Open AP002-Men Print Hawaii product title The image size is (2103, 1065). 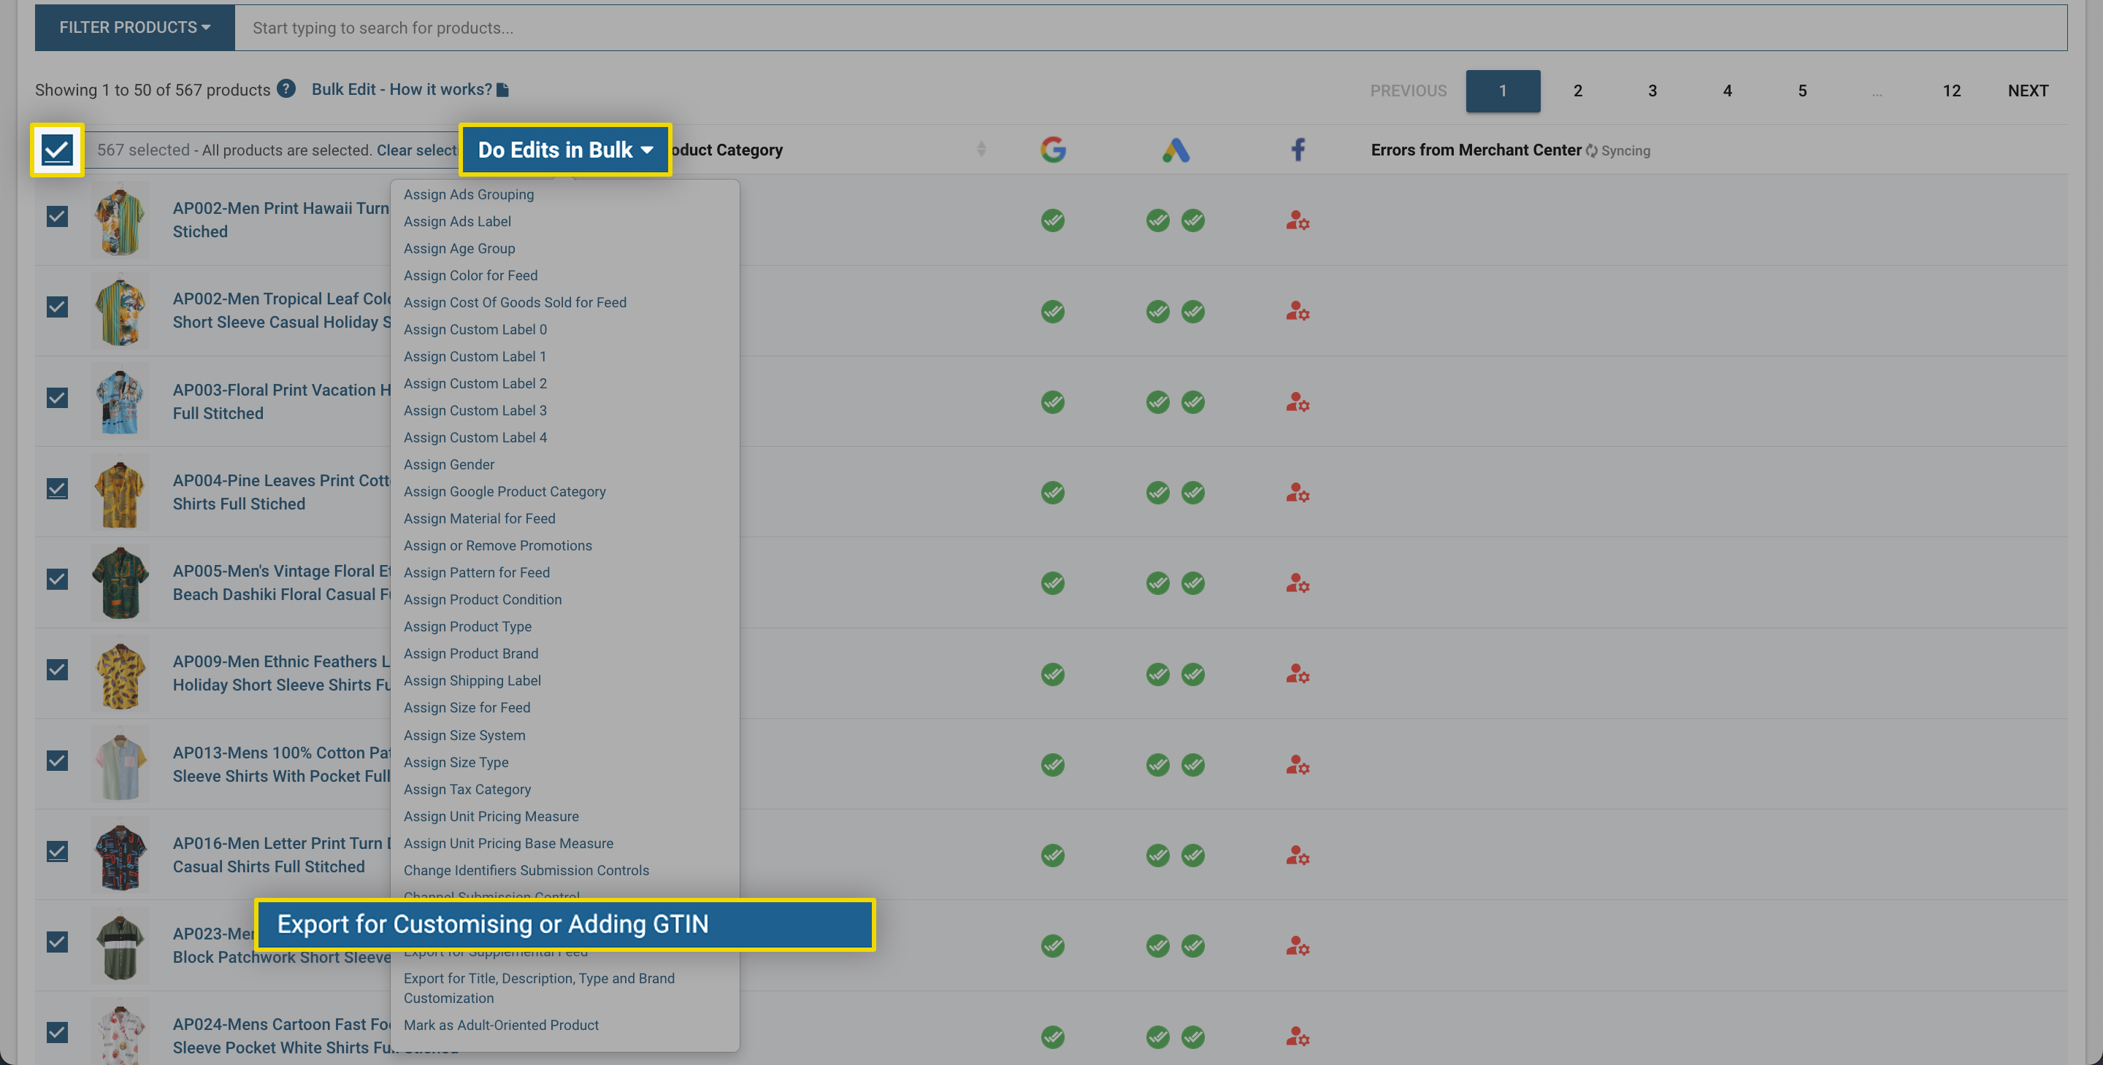click(282, 220)
